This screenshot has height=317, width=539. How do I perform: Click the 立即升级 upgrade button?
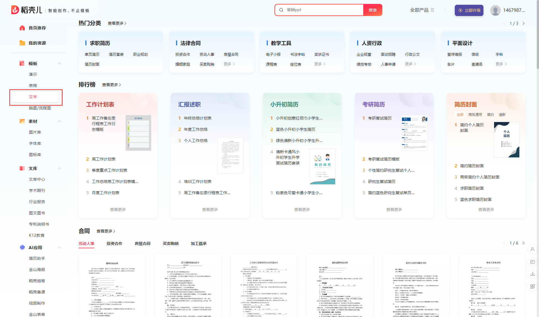coord(469,10)
